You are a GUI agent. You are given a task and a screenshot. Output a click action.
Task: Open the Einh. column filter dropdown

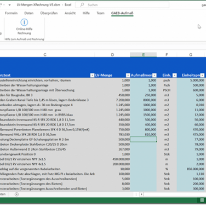(175, 75)
